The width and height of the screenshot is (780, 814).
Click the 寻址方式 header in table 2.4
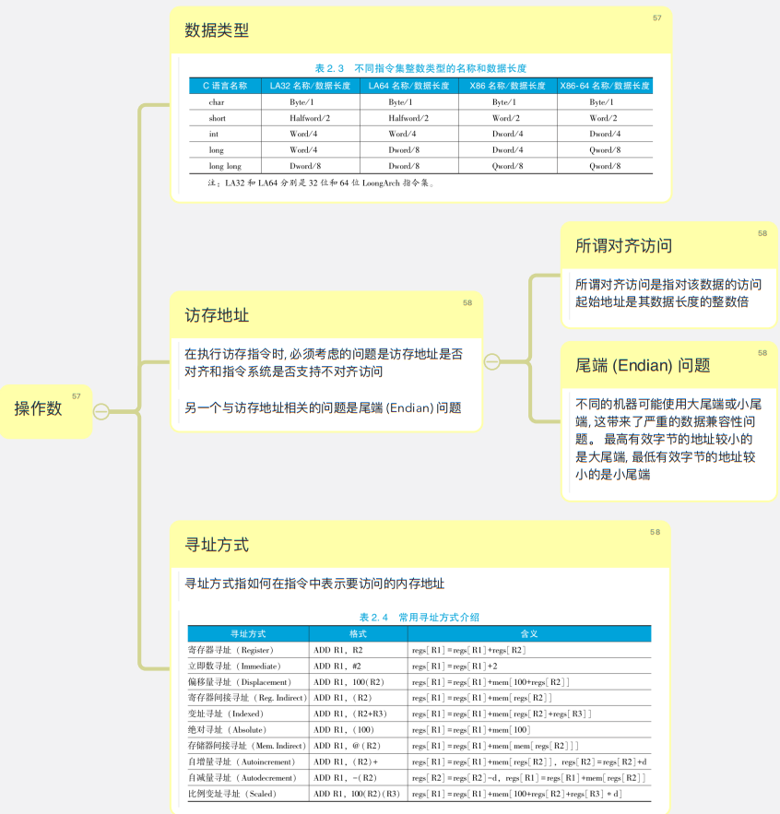pyautogui.click(x=248, y=634)
